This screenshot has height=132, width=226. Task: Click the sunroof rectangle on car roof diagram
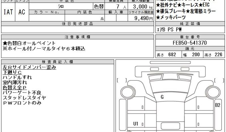point(170,126)
